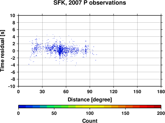Click the y-axis tick label '2'
The width and height of the screenshot is (165, 123).
pyautogui.click(x=14, y=44)
